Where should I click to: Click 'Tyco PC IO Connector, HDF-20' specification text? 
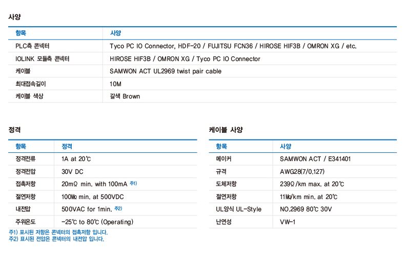(155, 46)
